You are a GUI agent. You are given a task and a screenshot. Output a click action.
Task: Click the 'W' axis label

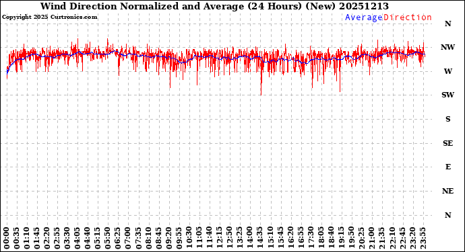[447, 71]
